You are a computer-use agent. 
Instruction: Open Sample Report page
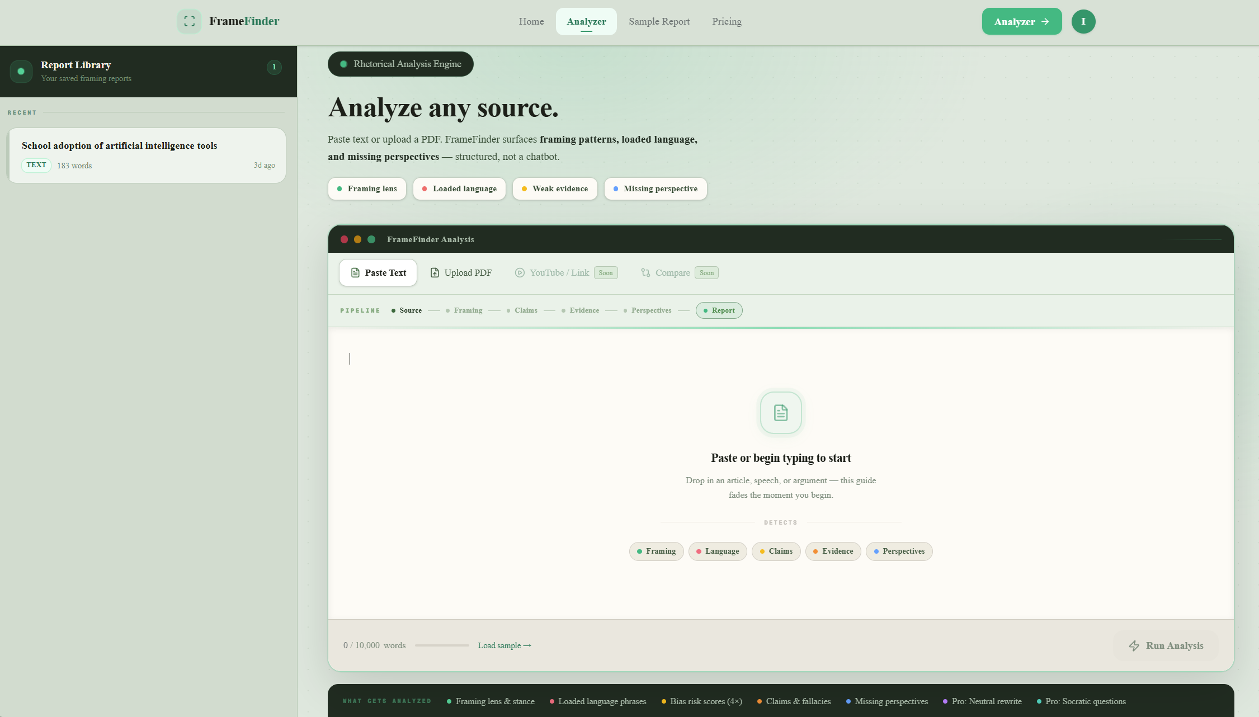coord(659,21)
